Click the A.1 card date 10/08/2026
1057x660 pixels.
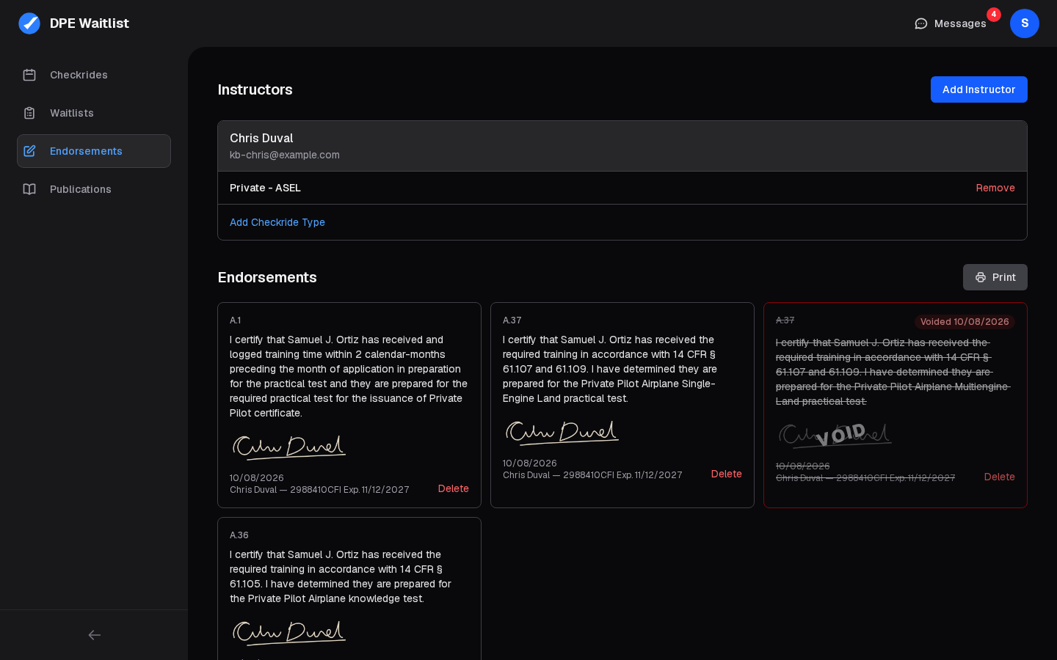tap(257, 477)
